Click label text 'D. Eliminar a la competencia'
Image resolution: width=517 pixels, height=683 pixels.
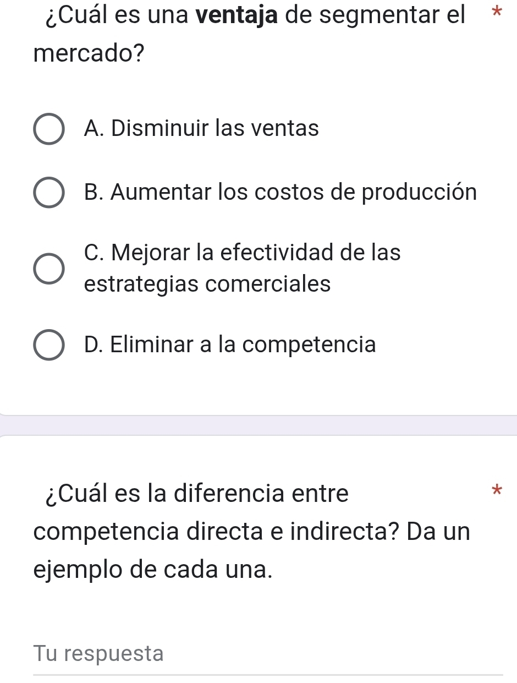pos(230,345)
